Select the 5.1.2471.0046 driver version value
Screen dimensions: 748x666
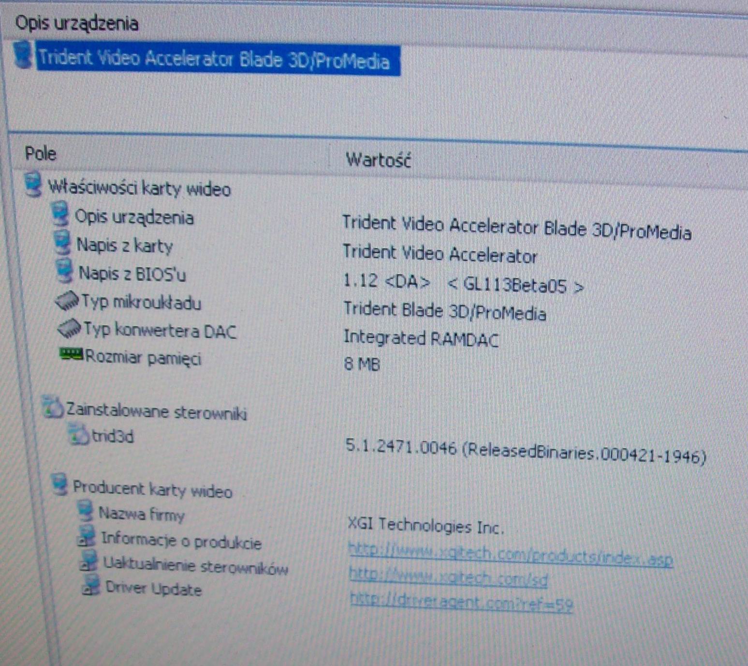526,451
